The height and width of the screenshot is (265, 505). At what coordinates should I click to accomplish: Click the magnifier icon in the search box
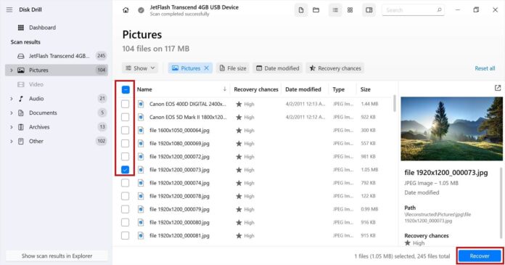(x=439, y=10)
